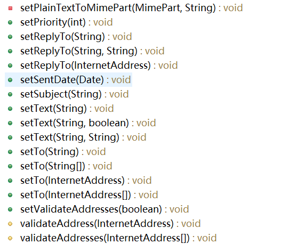Click green icon beside setTo(String[])
Viewport: 281px width, 244px height.
10,166
